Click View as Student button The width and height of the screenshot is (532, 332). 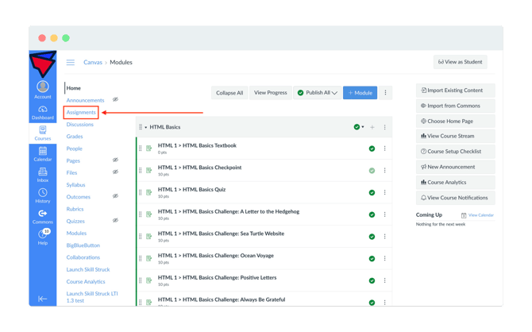point(460,62)
